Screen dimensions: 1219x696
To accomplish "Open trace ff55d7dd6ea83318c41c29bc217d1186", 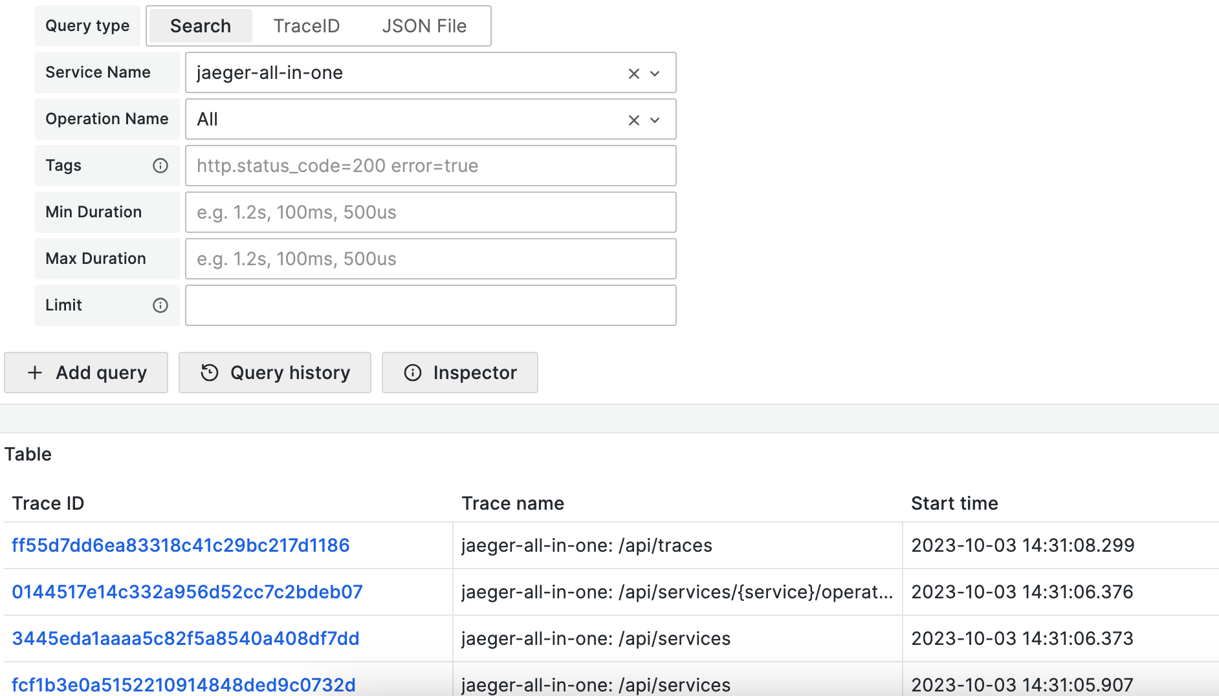I will tap(181, 545).
